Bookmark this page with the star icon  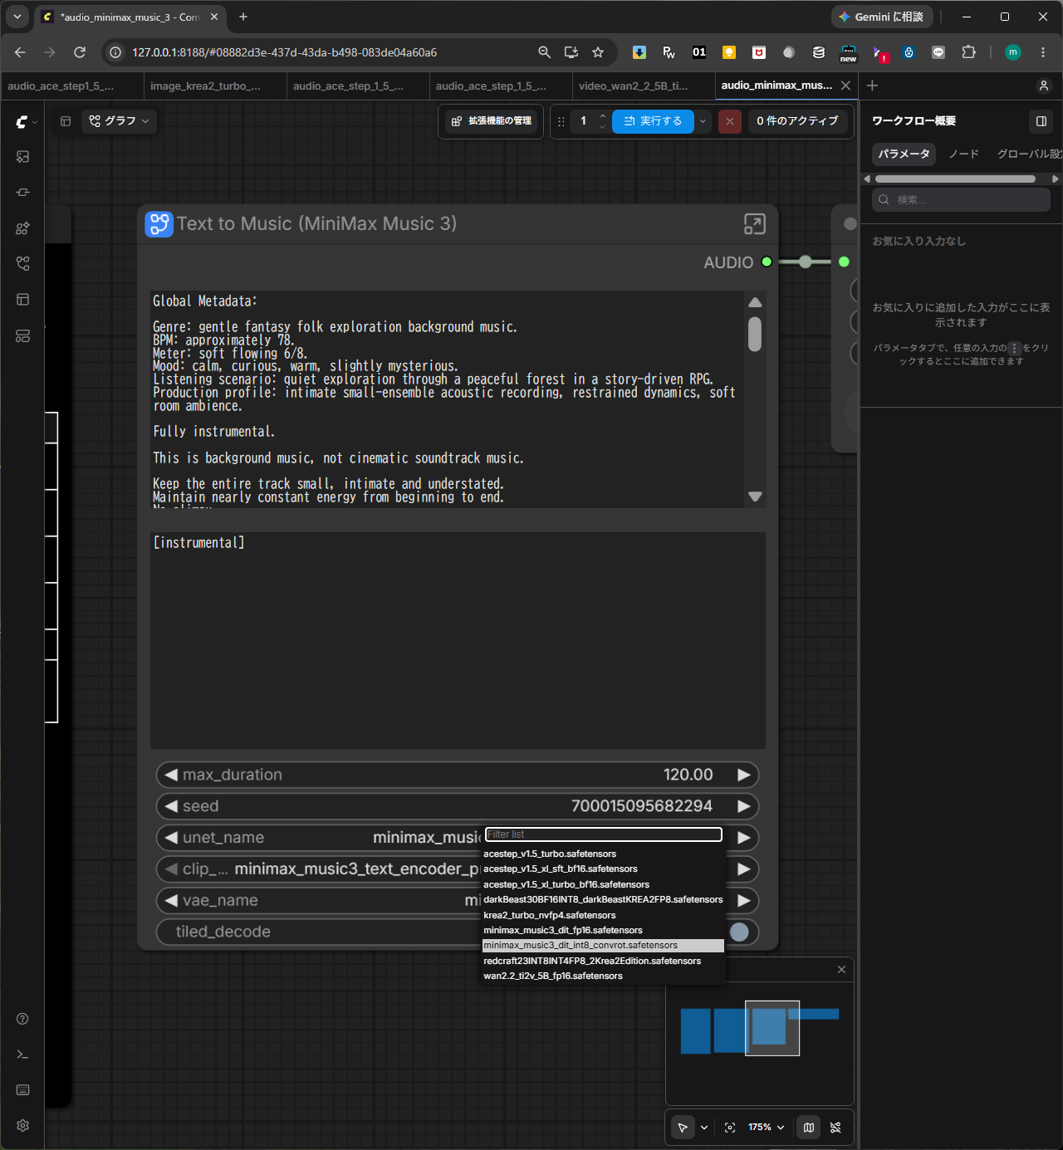pyautogui.click(x=598, y=52)
